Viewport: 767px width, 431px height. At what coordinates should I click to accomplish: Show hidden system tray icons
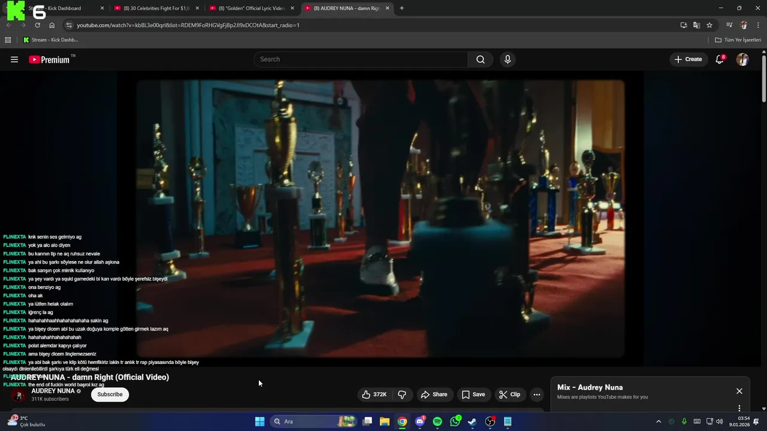click(659, 421)
